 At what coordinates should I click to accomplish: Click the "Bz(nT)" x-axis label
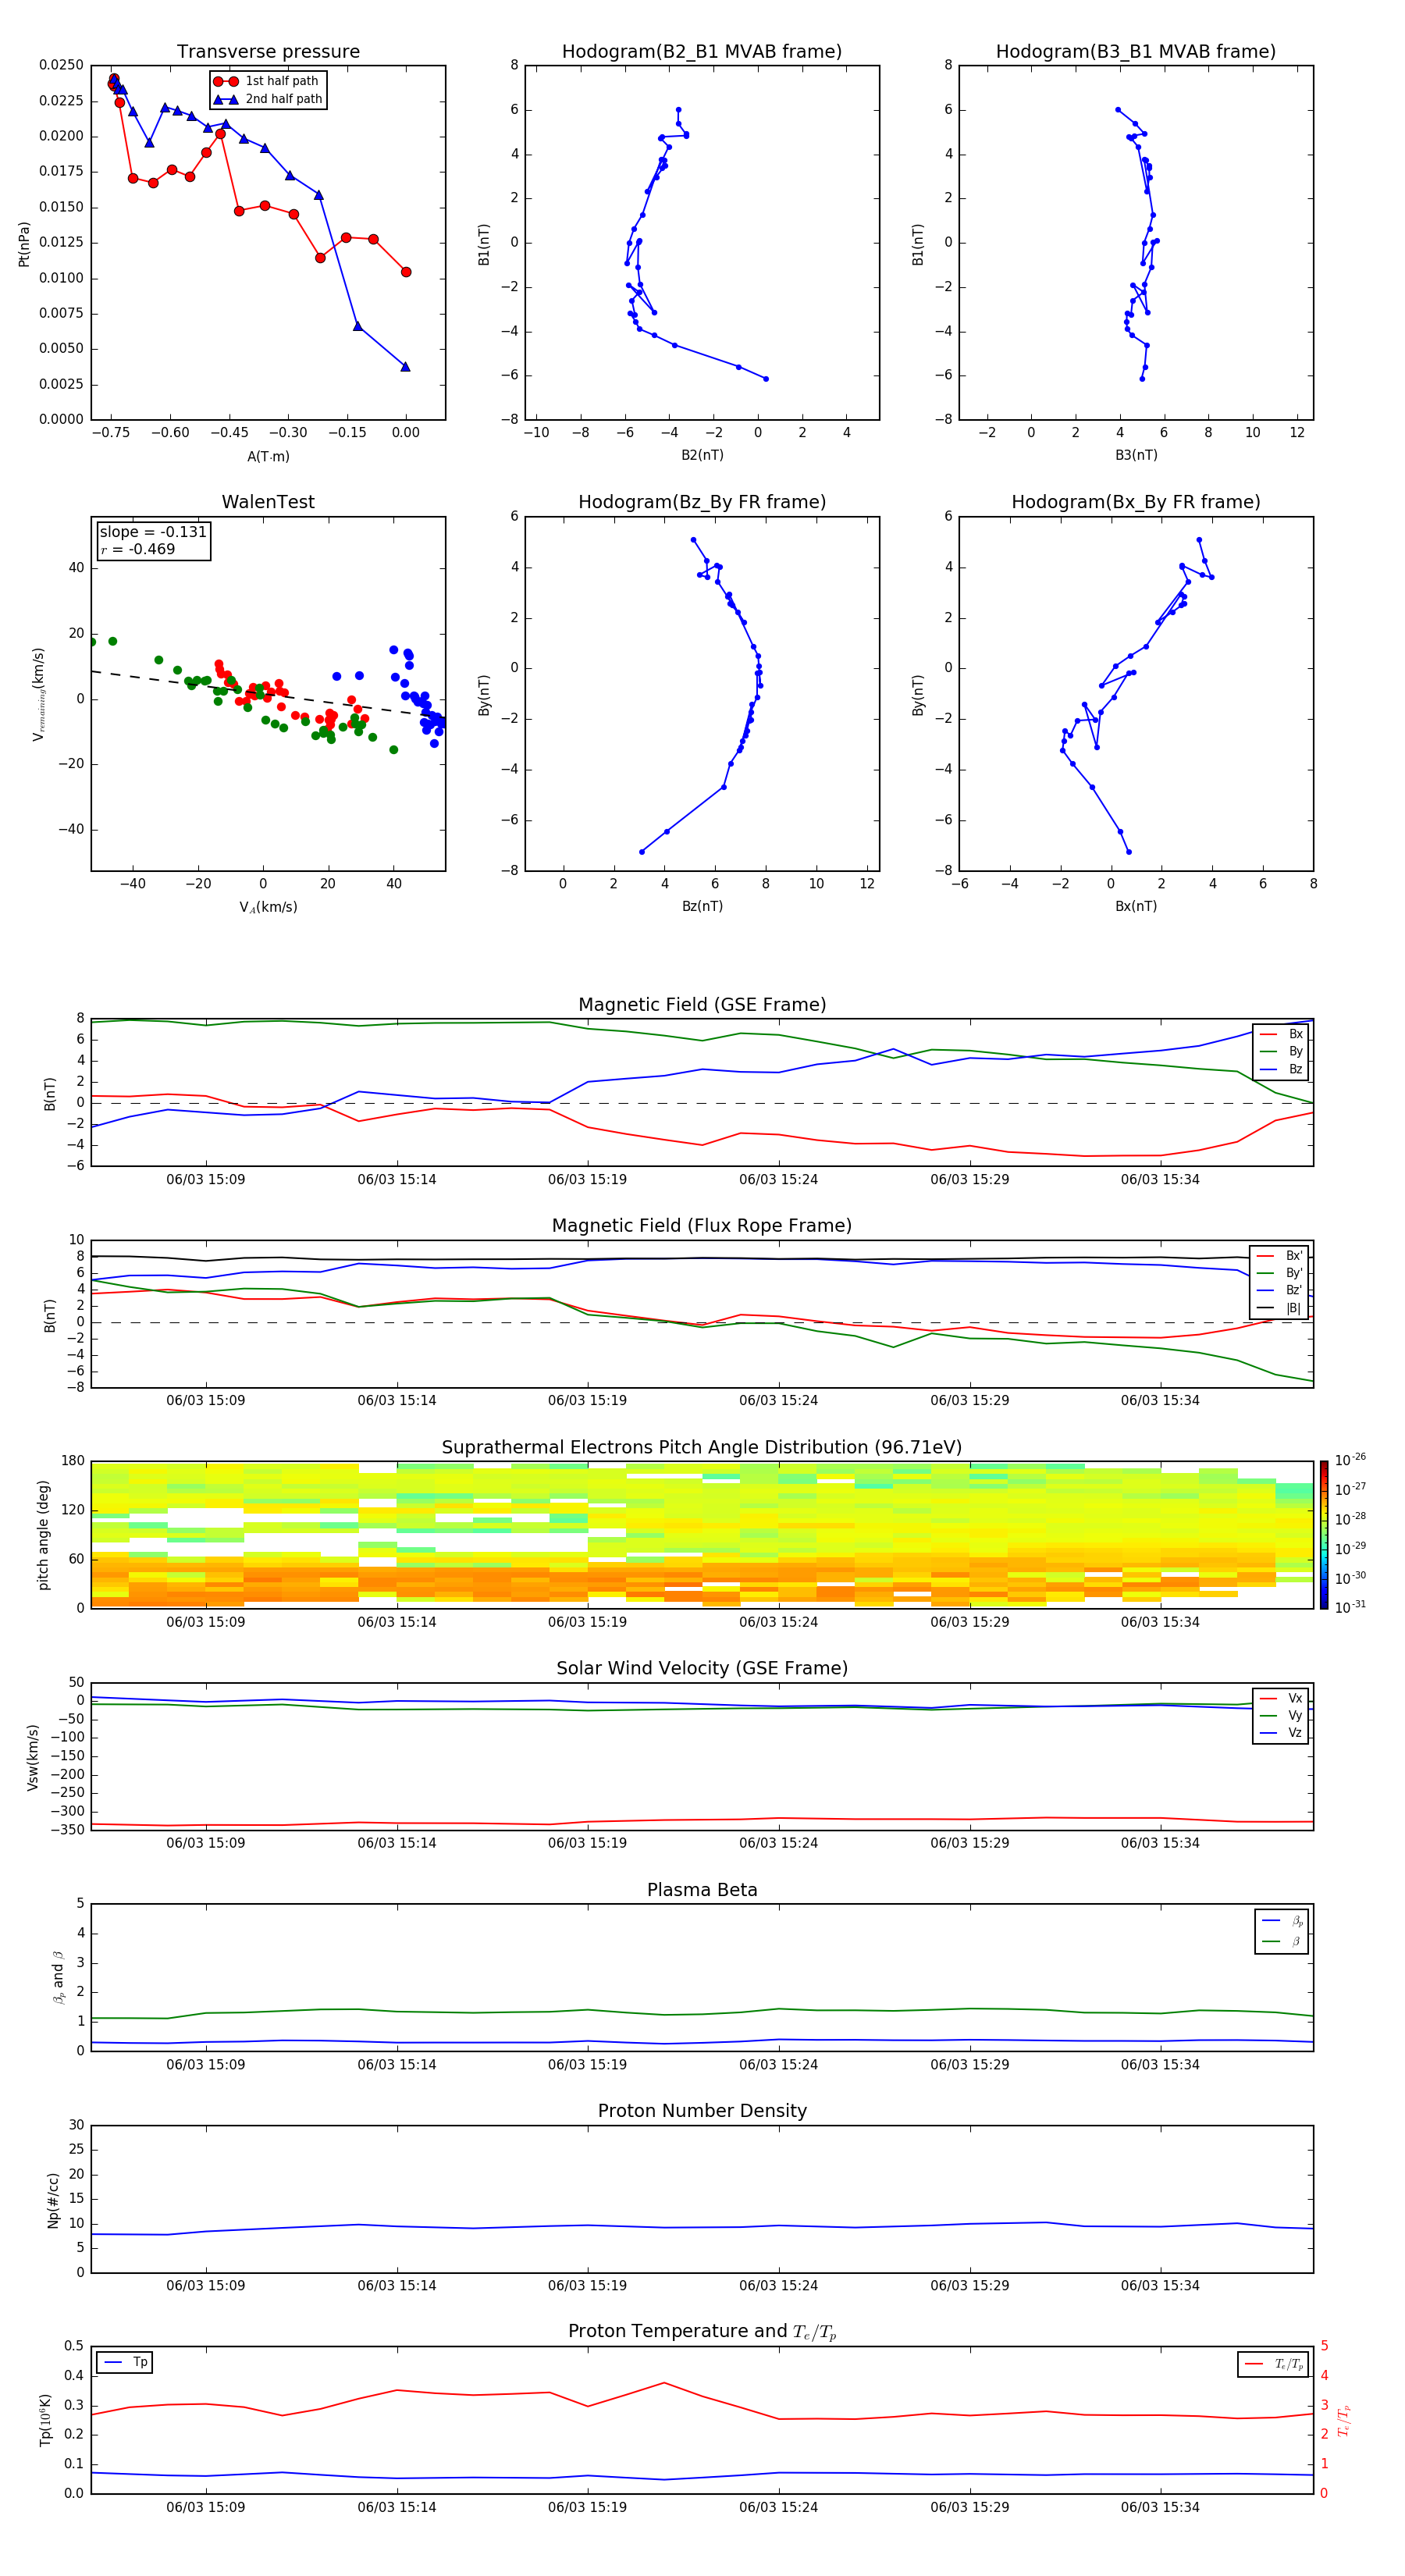point(702,906)
